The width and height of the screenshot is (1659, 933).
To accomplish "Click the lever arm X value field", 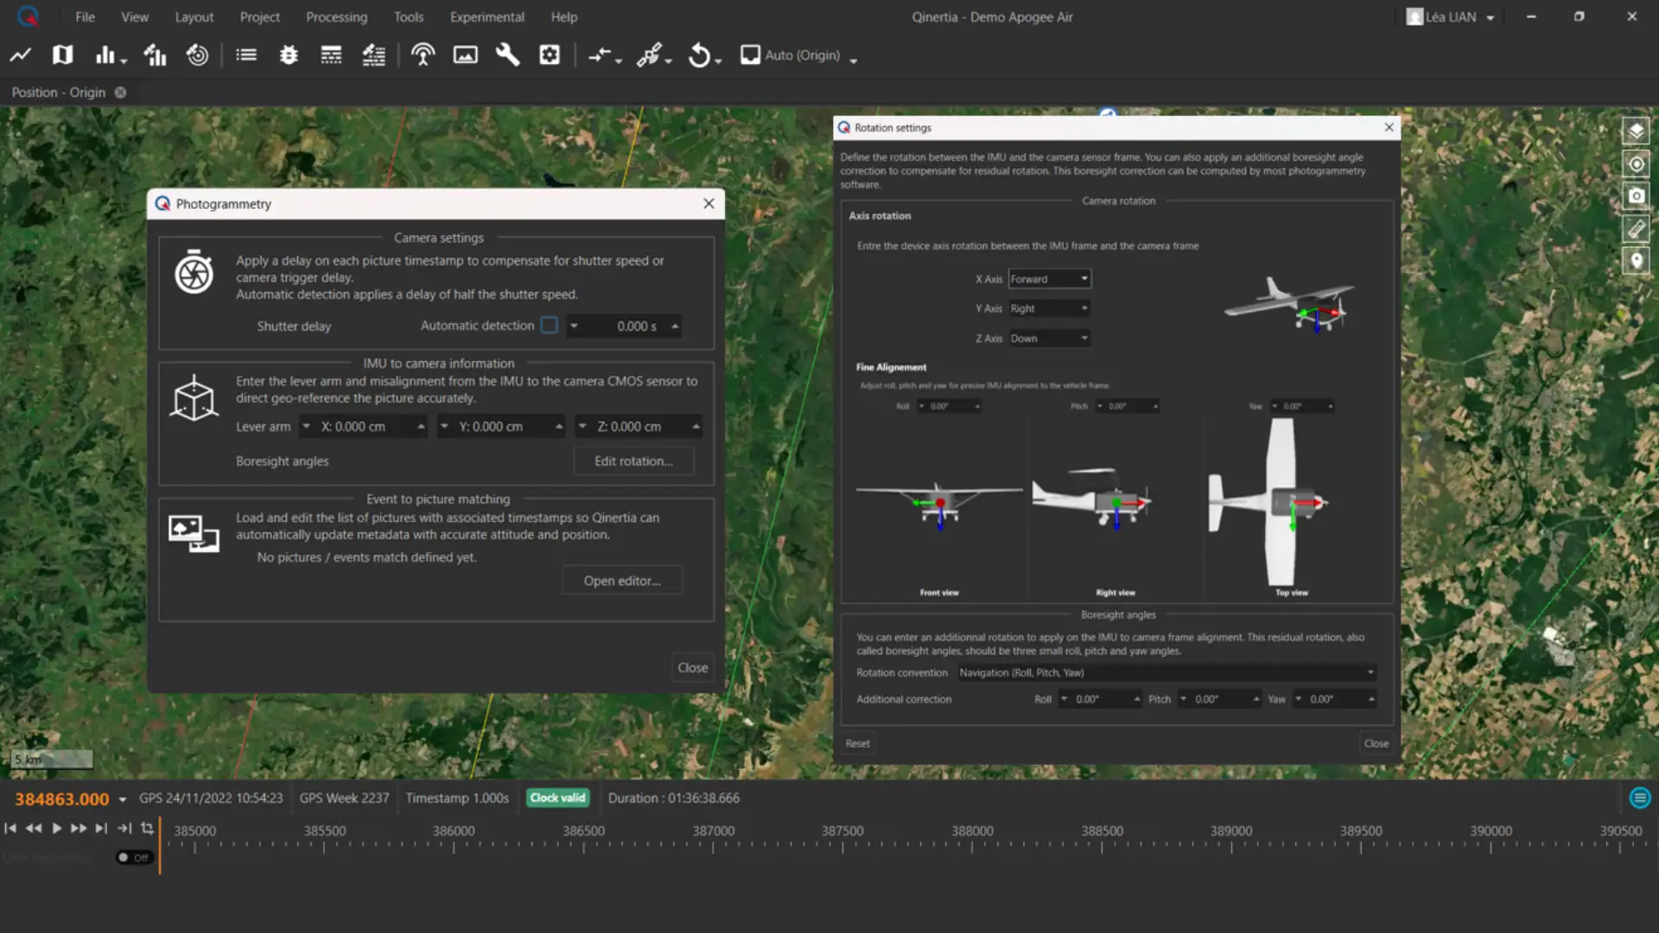I will tap(363, 426).
